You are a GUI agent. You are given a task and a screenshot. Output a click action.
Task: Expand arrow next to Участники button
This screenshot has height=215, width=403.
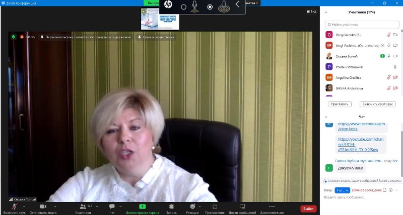[97, 206]
